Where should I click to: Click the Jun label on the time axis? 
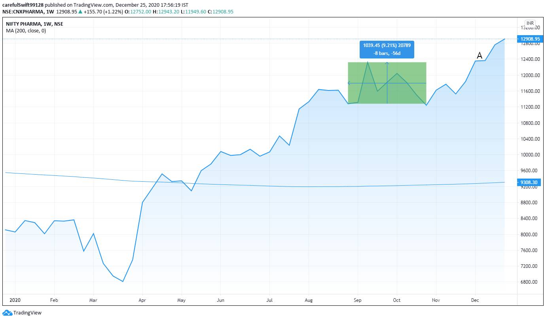click(x=220, y=300)
